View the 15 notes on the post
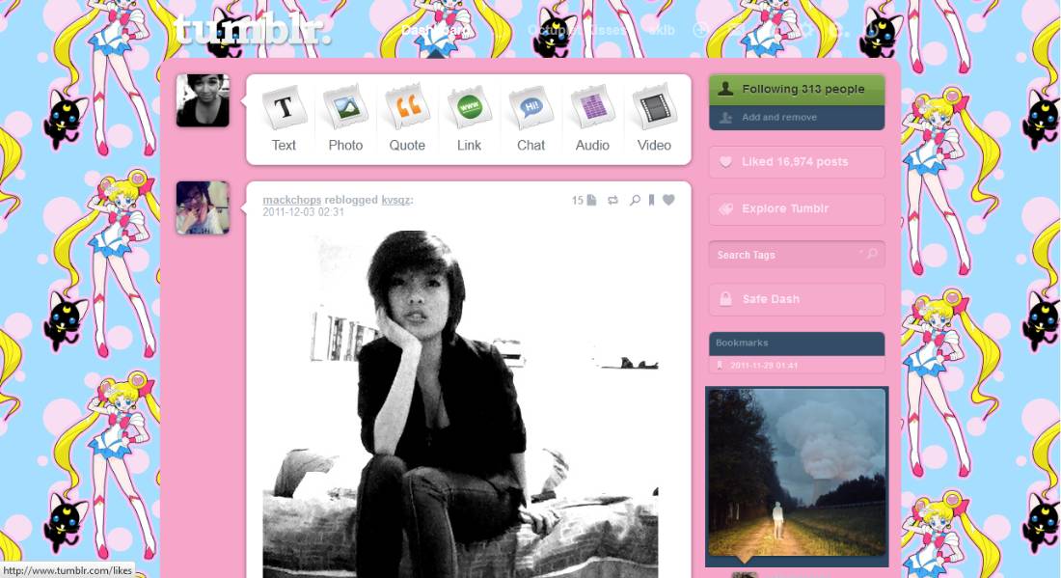Screen dimensions: 1061x578 pyautogui.click(x=584, y=200)
